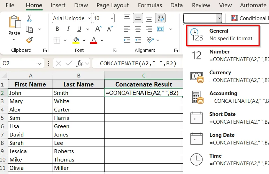
Task: Align text left
Action: [127, 29]
